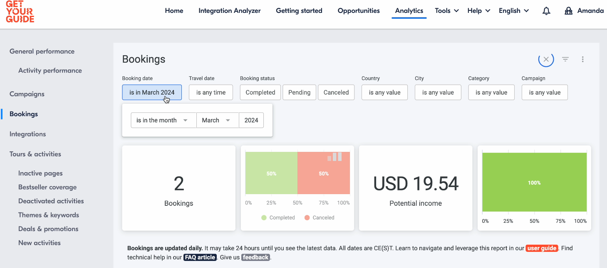This screenshot has width=607, height=268.
Task: Go to the Home tab
Action: 174,11
